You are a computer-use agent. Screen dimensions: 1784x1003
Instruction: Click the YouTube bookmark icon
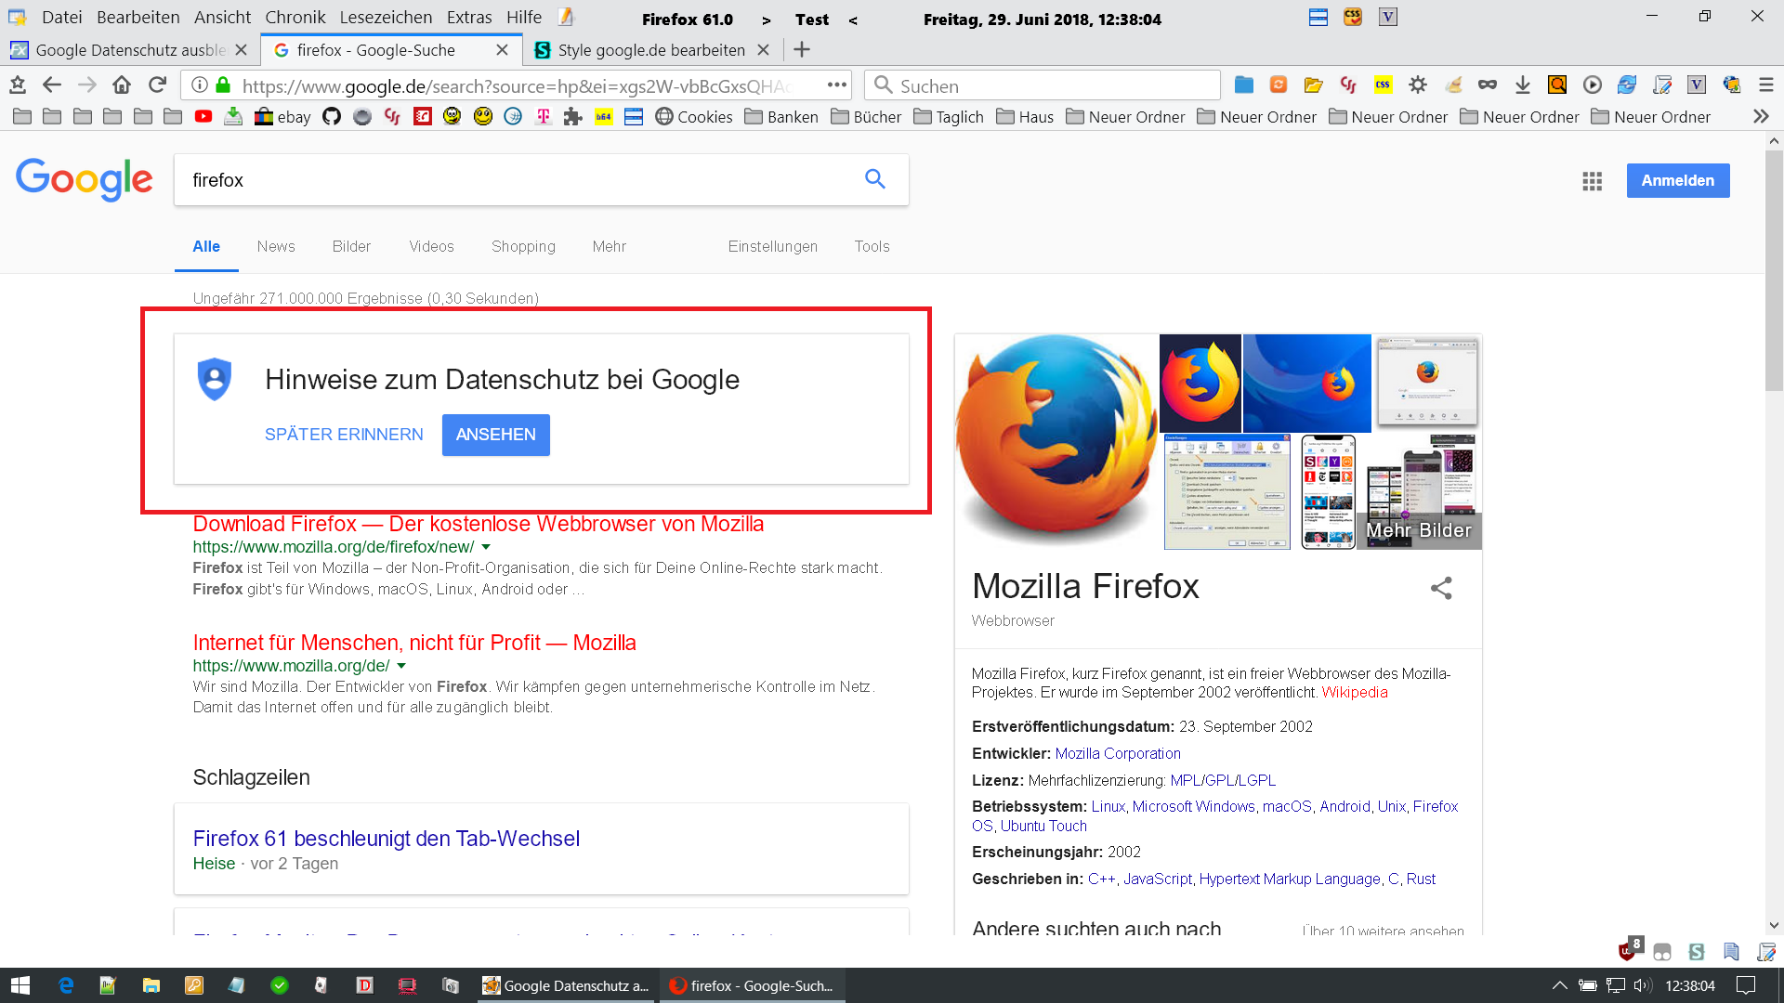pos(203,117)
